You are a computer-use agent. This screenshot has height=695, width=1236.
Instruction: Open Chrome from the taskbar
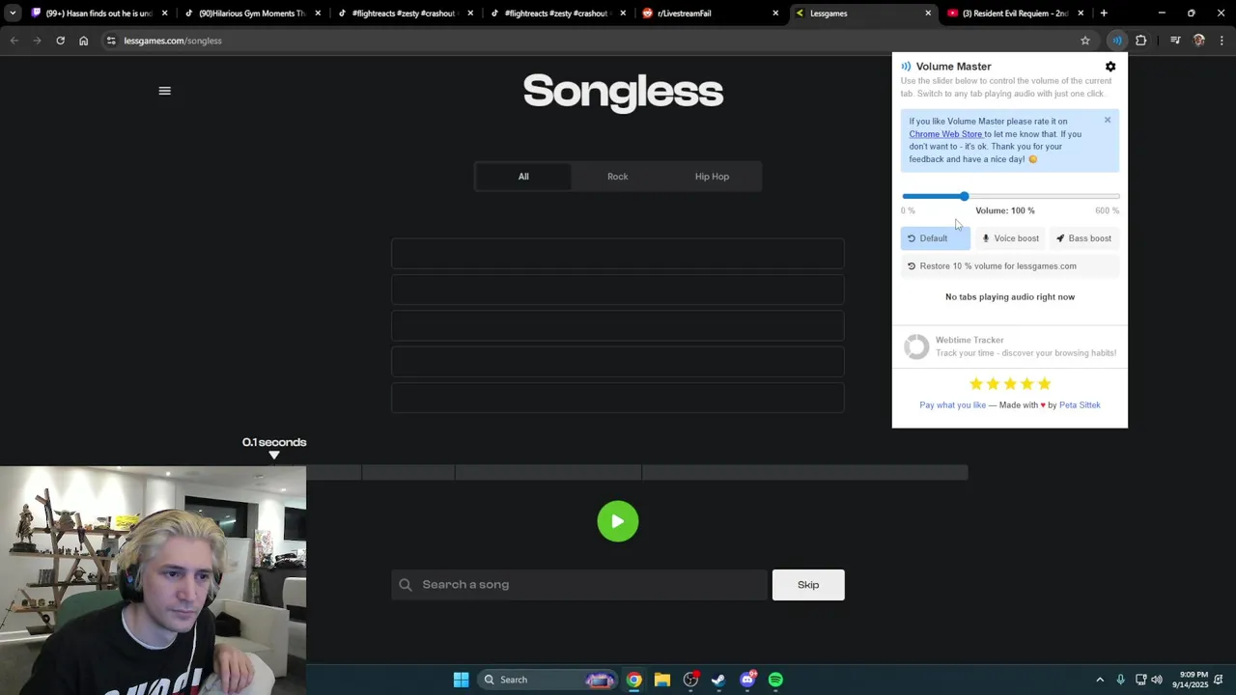(x=633, y=680)
